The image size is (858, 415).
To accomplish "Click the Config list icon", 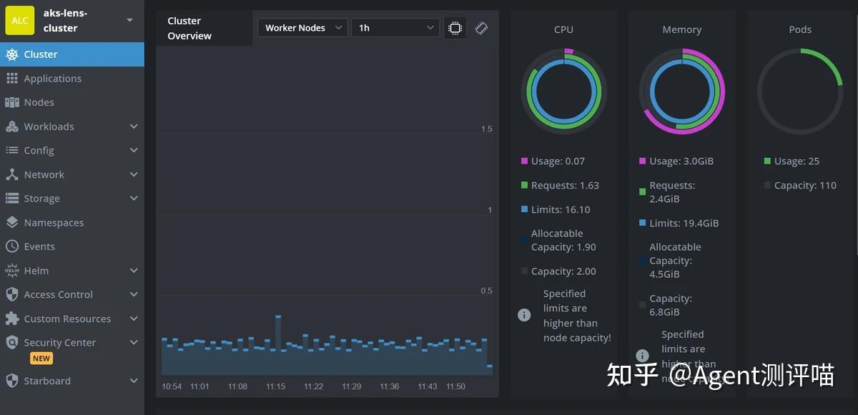I will pyautogui.click(x=11, y=151).
